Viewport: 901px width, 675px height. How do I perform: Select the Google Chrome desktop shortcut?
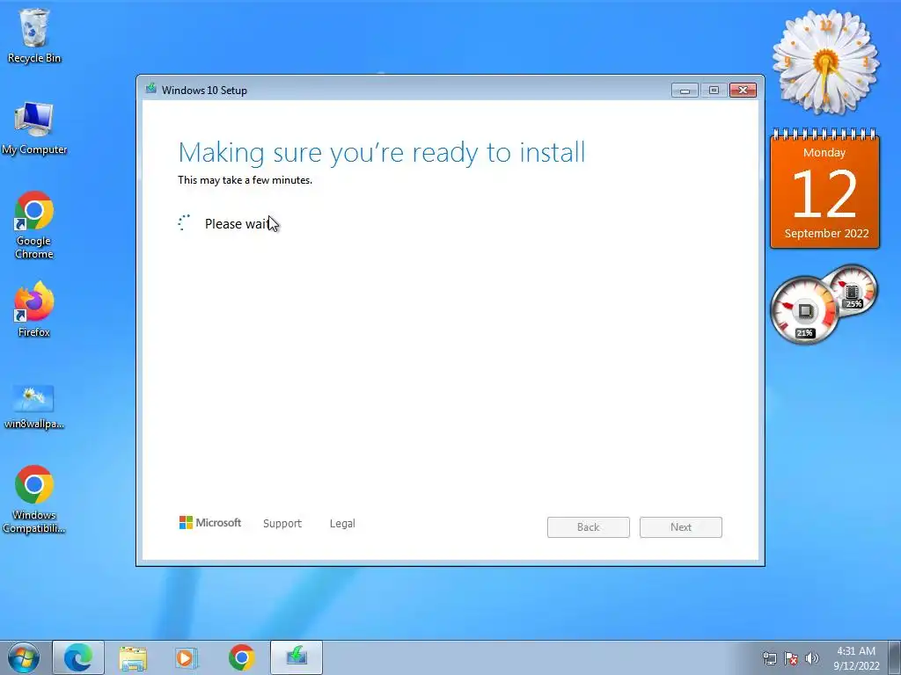34,225
